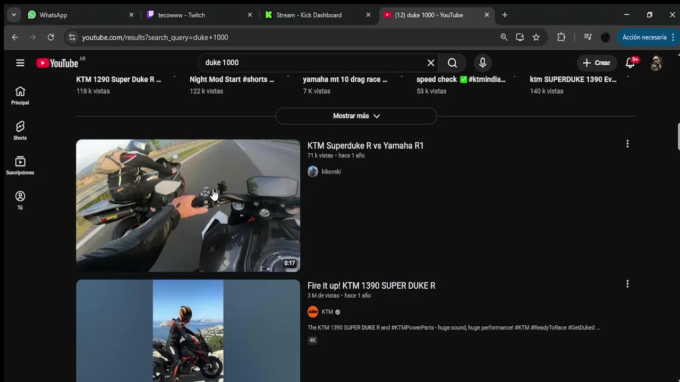
Task: Close the WhatsApp tab
Action: point(131,15)
